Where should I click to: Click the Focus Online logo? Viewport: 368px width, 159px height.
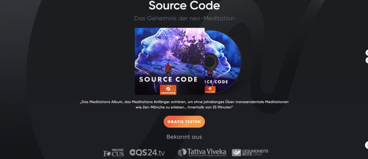[114, 153]
